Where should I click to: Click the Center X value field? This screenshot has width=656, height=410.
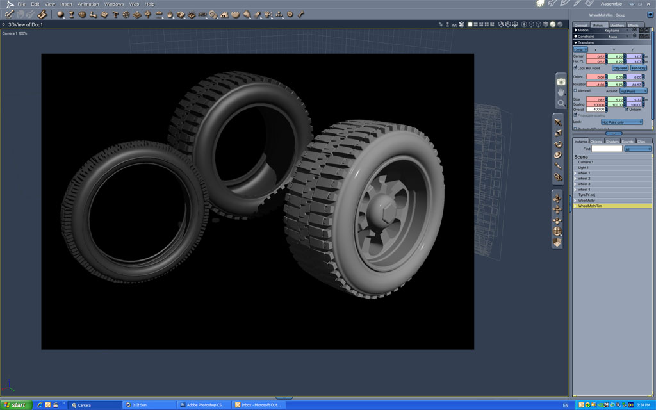pyautogui.click(x=595, y=56)
